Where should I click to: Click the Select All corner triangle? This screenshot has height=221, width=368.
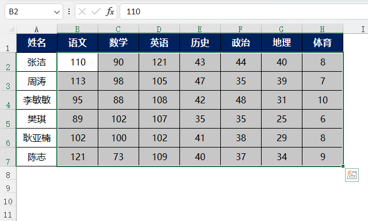click(11, 29)
